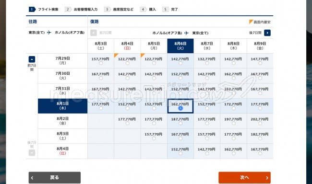Click the 167,770円 price for 7月31日 and 8月9日
This screenshot has width=312, height=184.
[x=260, y=89]
